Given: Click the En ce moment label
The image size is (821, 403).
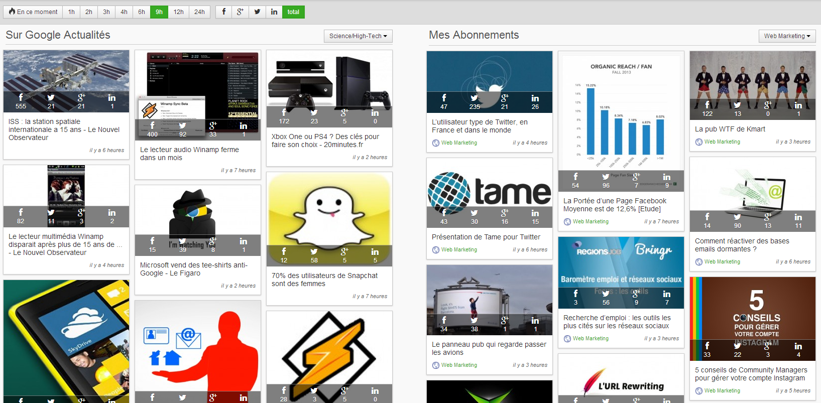Looking at the screenshot, I should pos(37,12).
